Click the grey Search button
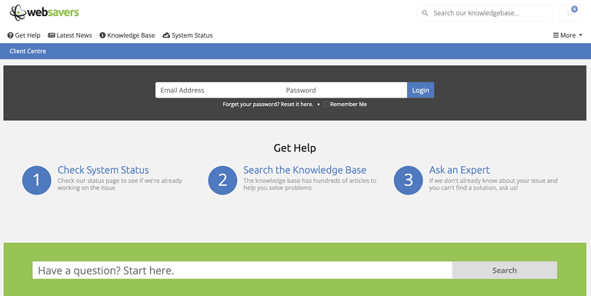The image size is (591, 296). [504, 271]
